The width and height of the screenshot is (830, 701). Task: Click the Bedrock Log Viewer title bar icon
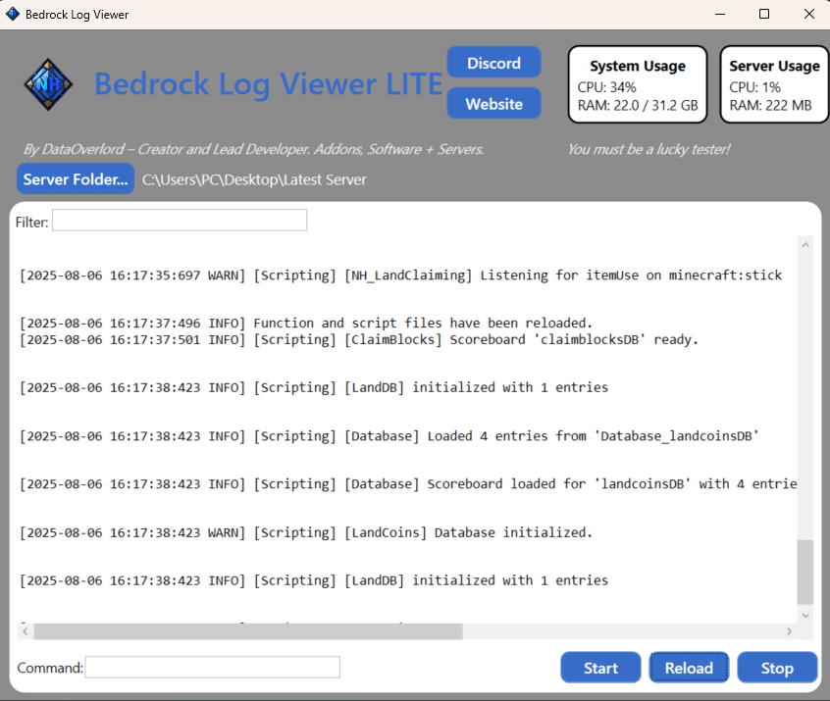tap(11, 14)
